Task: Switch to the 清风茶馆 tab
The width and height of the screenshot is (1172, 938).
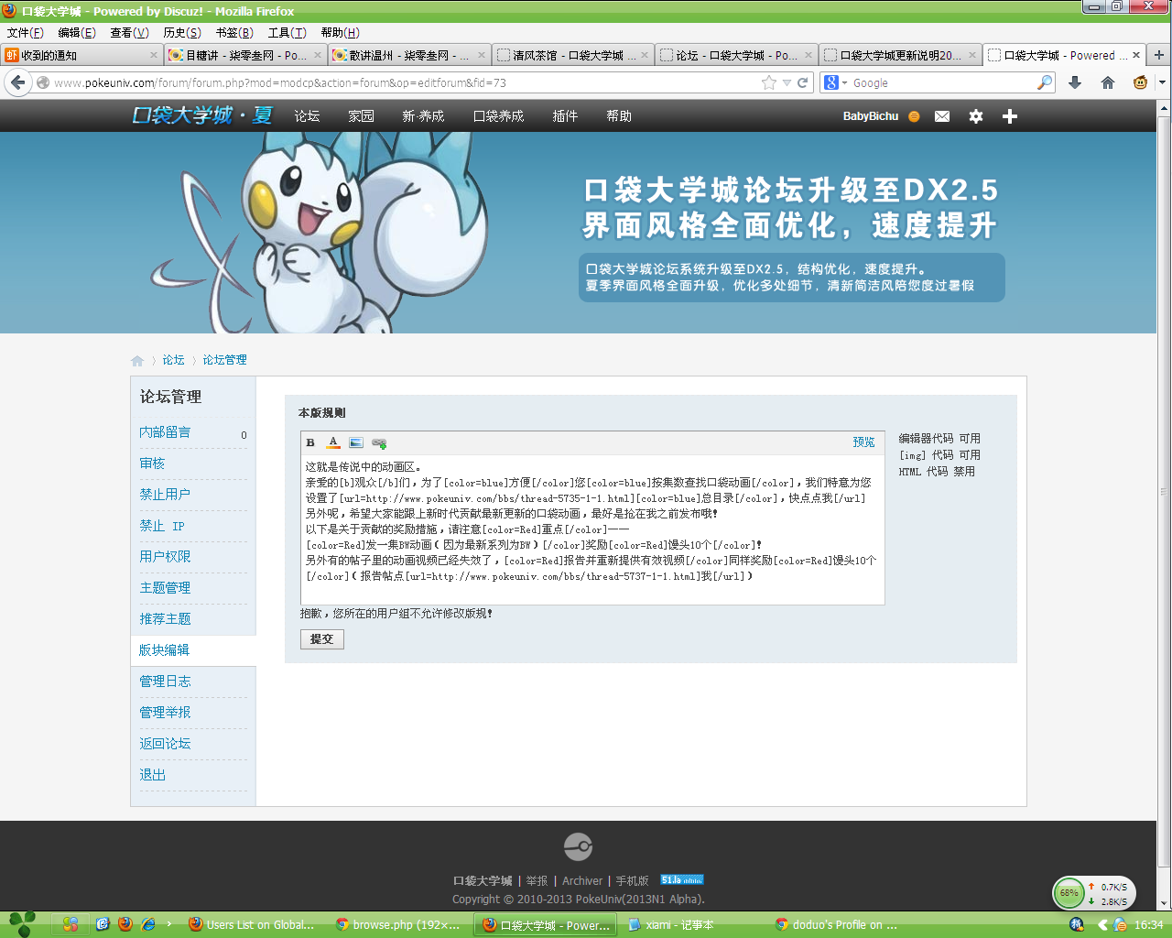Action: coord(573,55)
